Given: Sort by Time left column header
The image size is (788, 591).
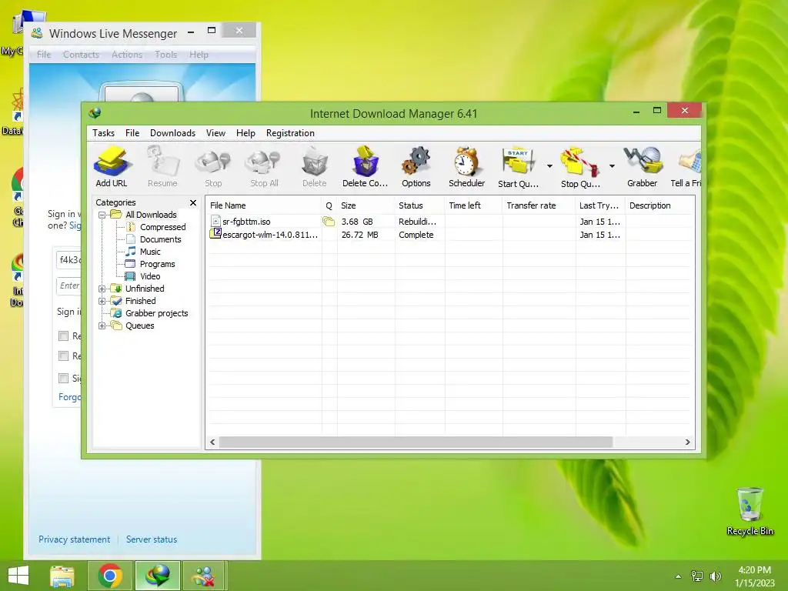Looking at the screenshot, I should [x=473, y=205].
